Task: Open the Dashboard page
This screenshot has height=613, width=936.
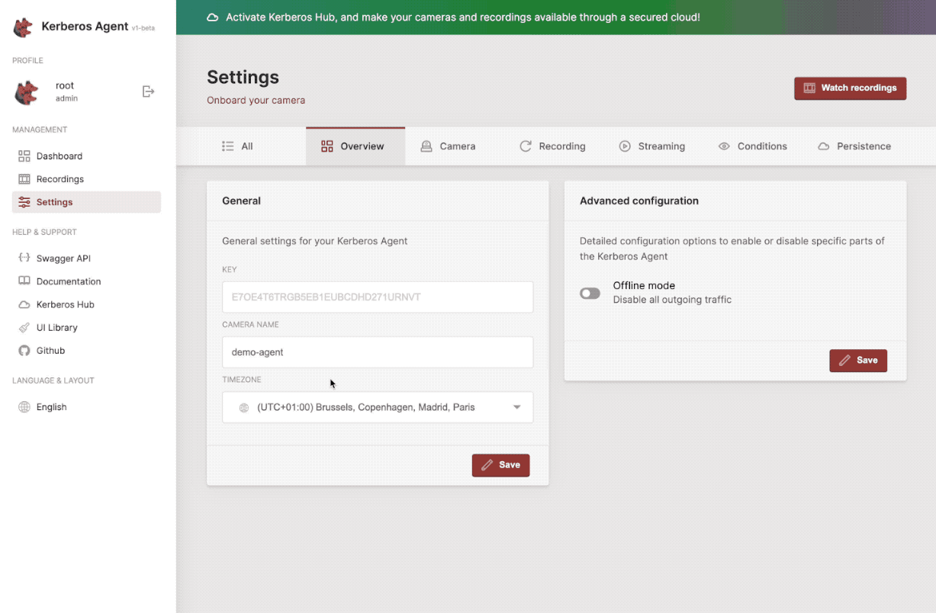Action: (58, 156)
